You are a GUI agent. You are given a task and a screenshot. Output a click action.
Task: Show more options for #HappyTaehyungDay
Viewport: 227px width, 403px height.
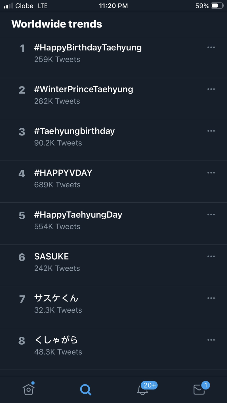[211, 215]
